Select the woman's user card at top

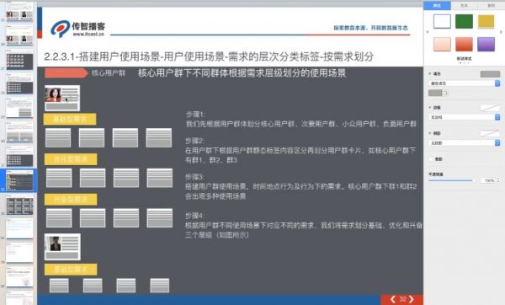(62, 98)
